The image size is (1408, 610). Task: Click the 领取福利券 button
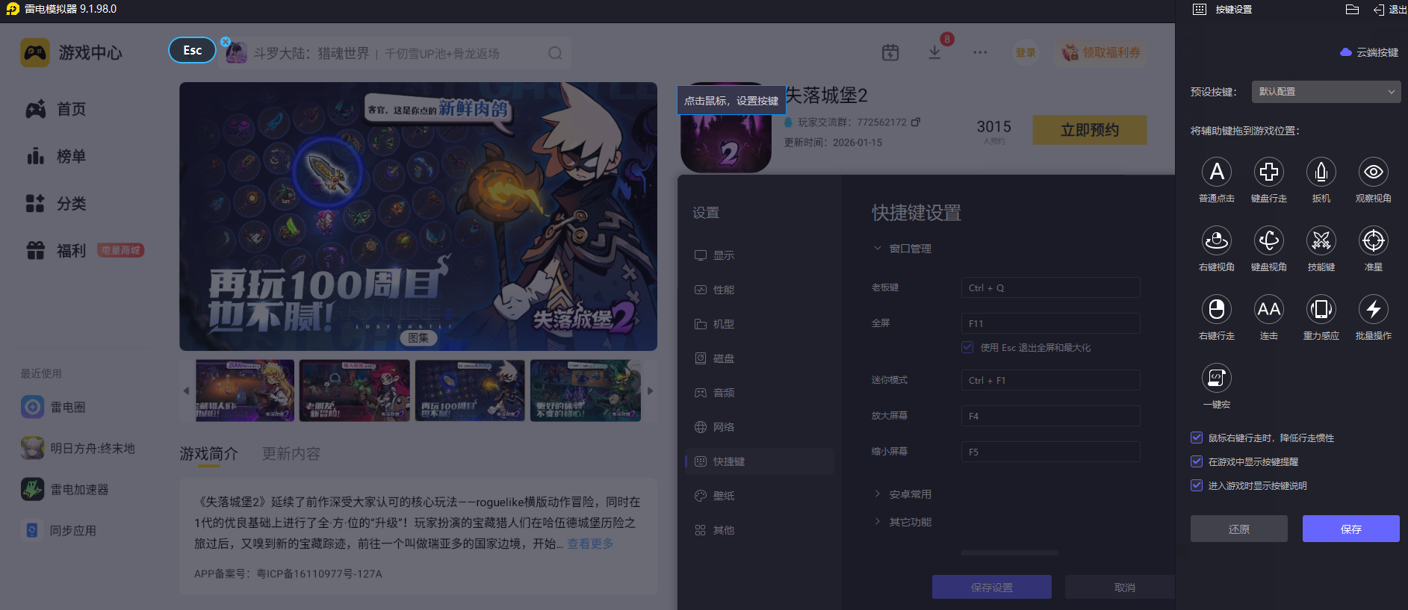[1102, 52]
